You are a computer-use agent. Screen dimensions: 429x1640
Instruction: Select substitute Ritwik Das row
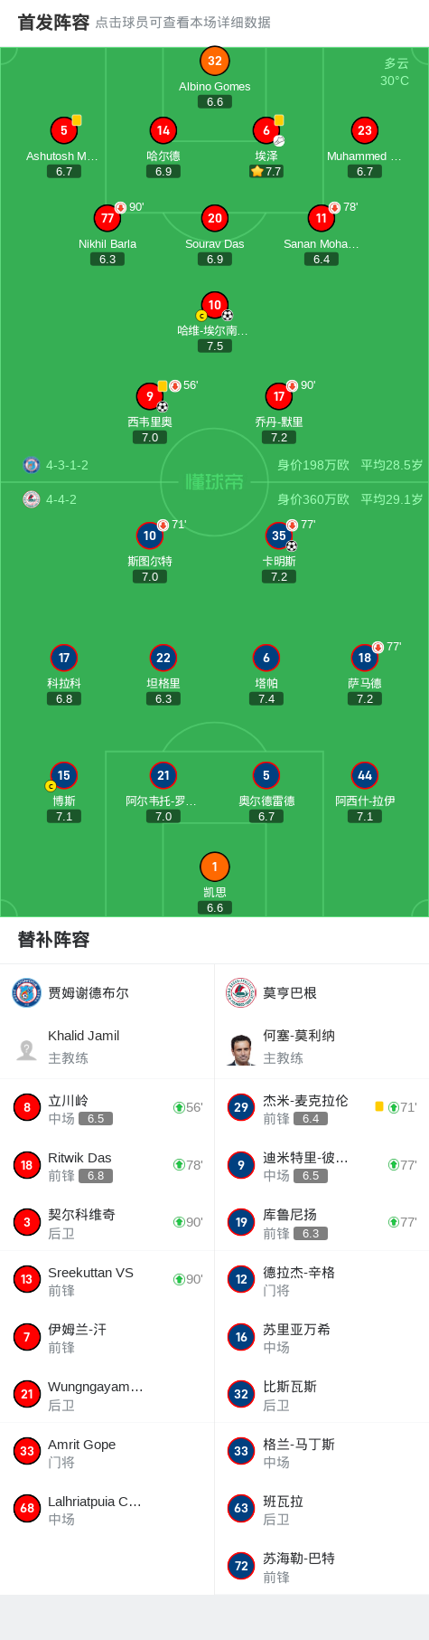point(107,1165)
